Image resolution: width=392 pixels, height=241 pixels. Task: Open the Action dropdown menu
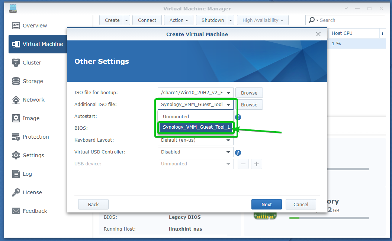(179, 20)
